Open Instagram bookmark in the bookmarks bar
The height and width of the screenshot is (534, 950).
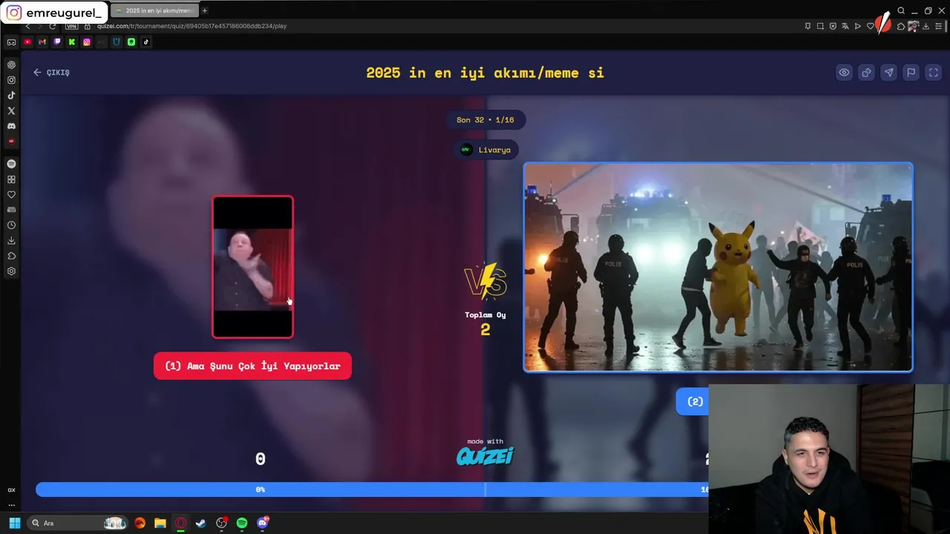point(87,42)
